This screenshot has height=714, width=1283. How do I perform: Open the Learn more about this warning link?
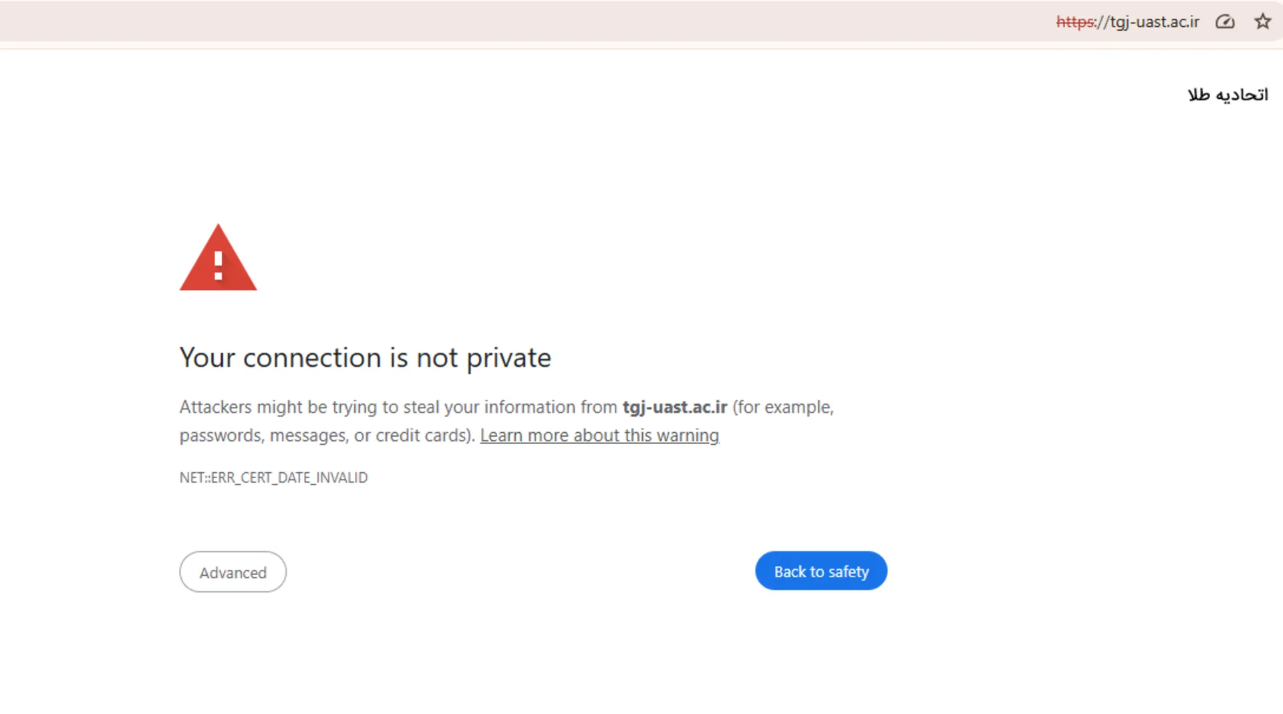click(599, 435)
